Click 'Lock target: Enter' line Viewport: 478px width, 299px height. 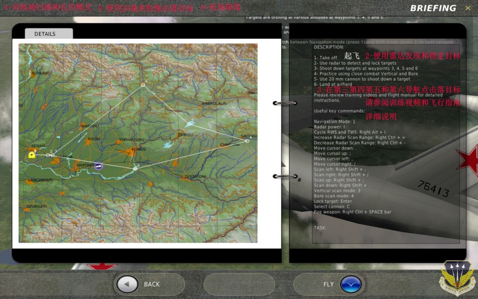(x=333, y=201)
